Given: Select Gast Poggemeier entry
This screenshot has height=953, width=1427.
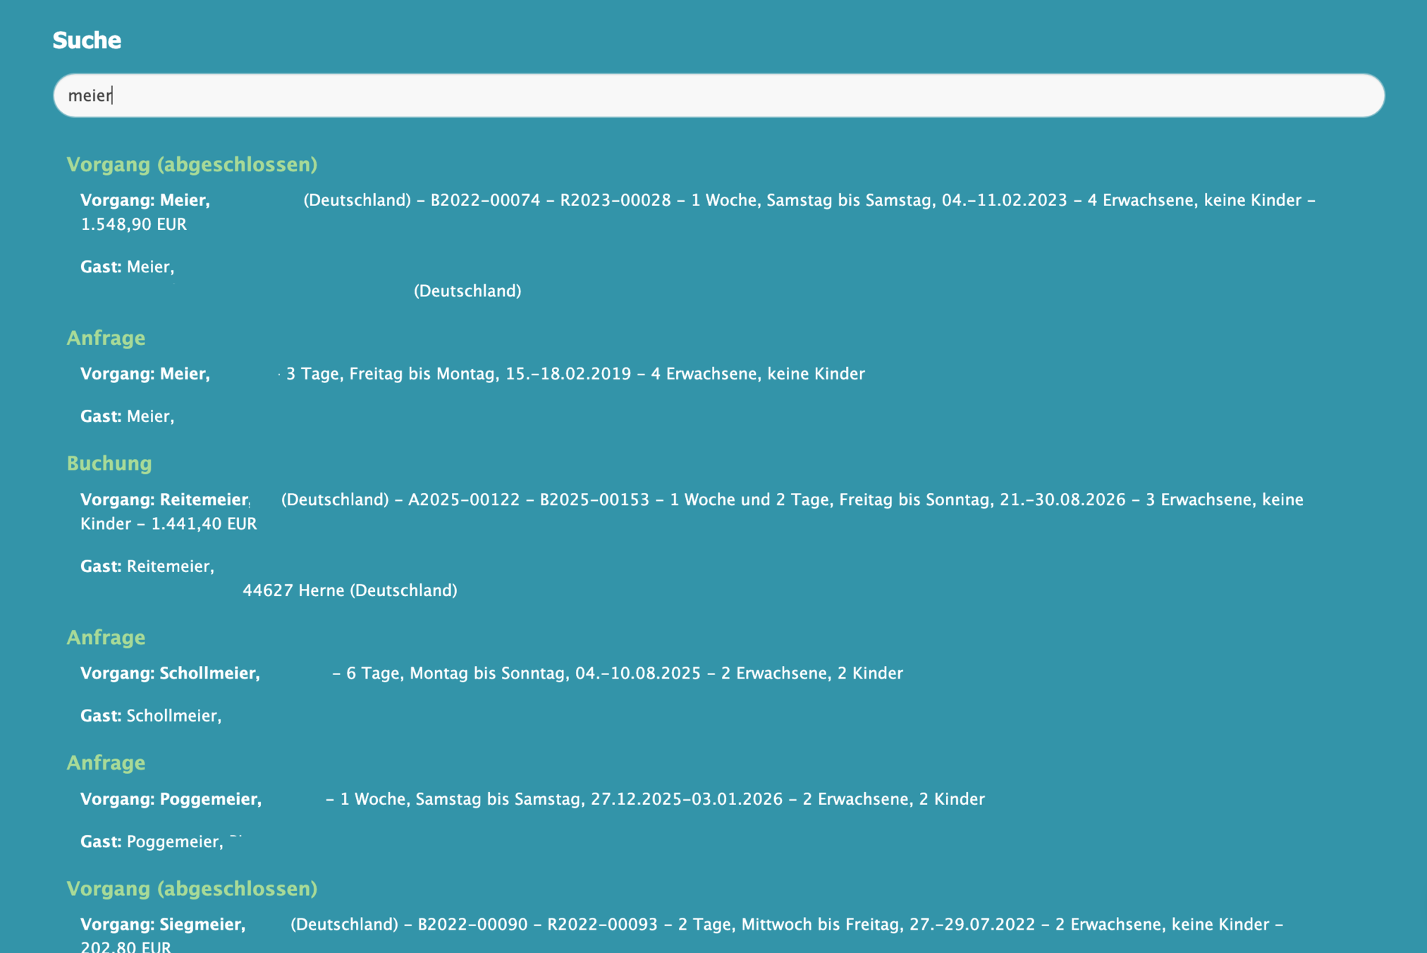Looking at the screenshot, I should (152, 842).
